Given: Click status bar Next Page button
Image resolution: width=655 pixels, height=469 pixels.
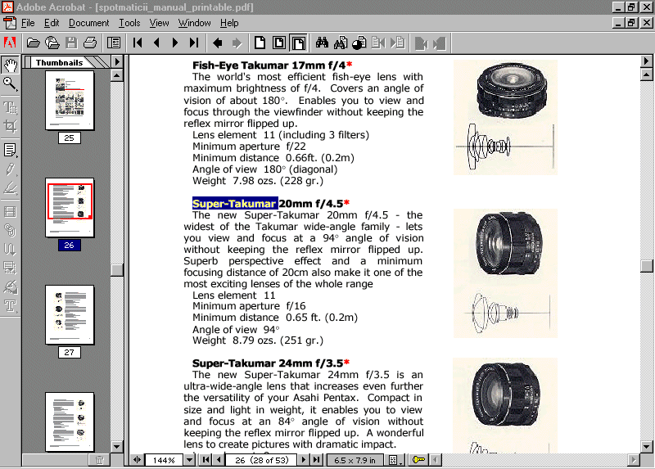Looking at the screenshot, I should (x=303, y=460).
